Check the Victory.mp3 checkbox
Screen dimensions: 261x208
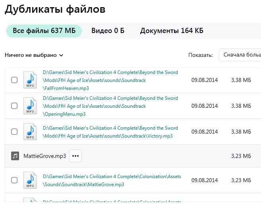(14, 132)
